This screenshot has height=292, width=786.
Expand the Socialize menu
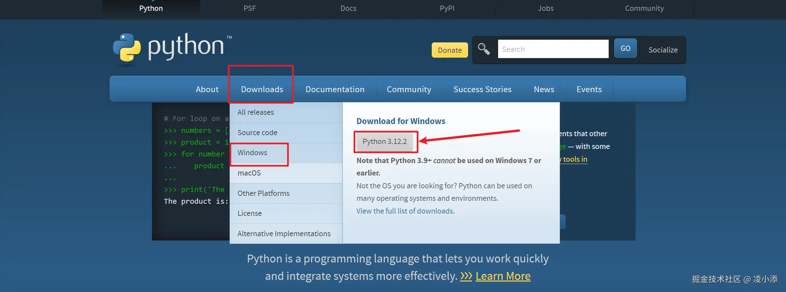tap(663, 50)
